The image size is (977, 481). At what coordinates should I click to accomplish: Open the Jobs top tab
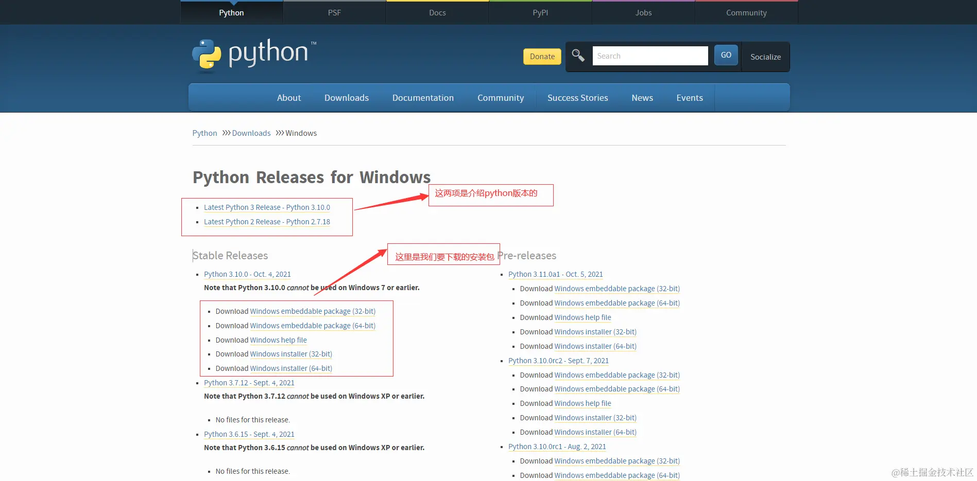[x=643, y=12]
